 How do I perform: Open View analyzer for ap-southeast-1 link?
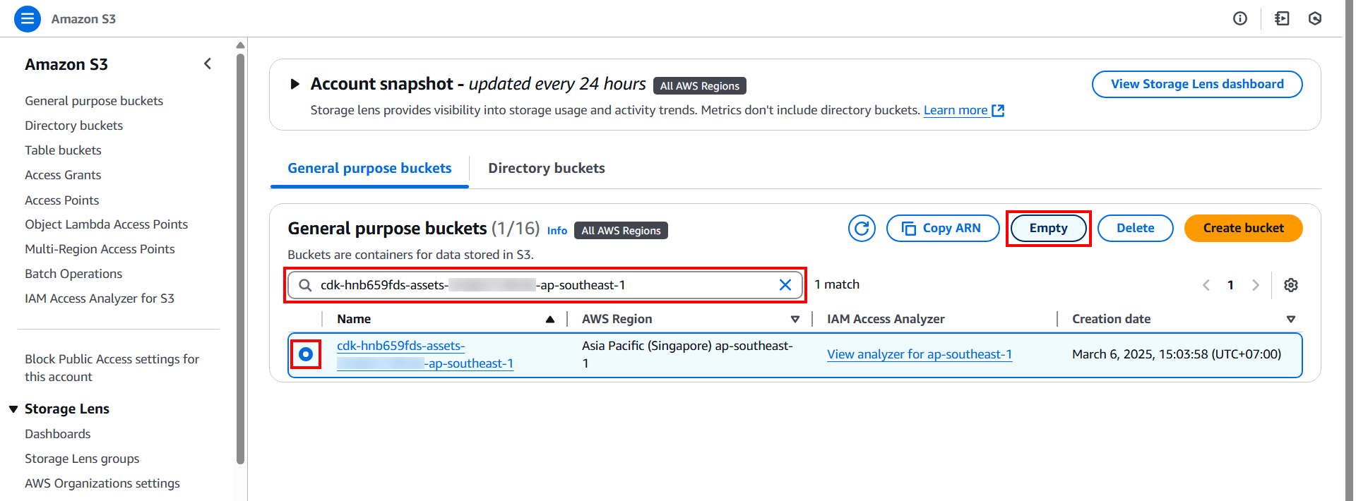(920, 354)
